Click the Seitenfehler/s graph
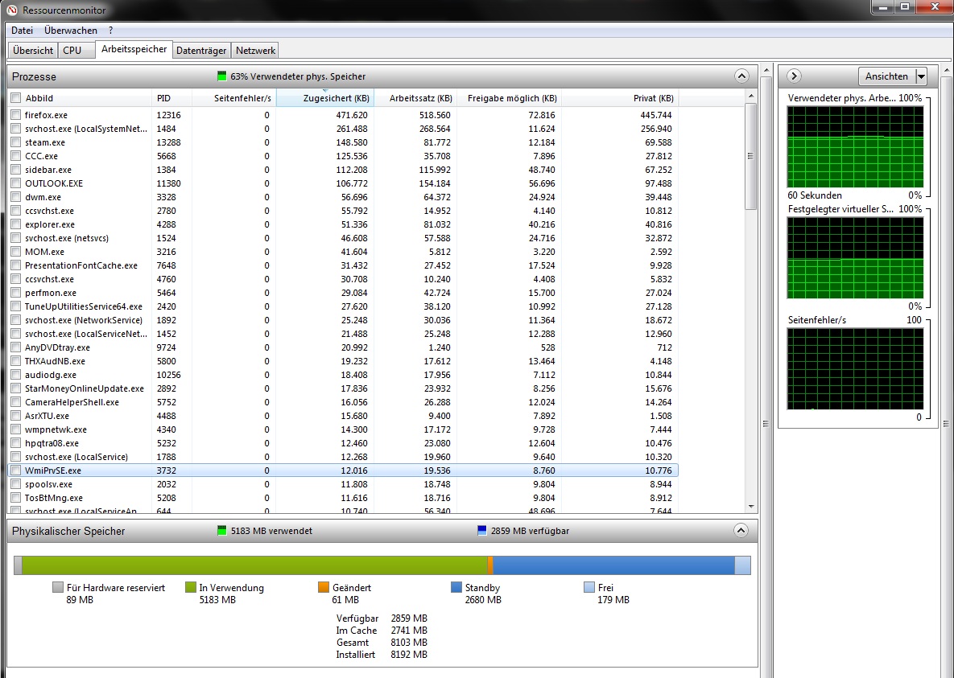954x678 pixels. (x=855, y=369)
